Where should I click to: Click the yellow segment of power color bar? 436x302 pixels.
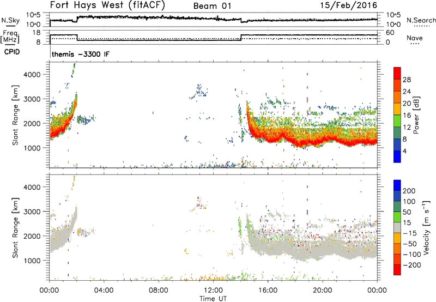pos(397,109)
